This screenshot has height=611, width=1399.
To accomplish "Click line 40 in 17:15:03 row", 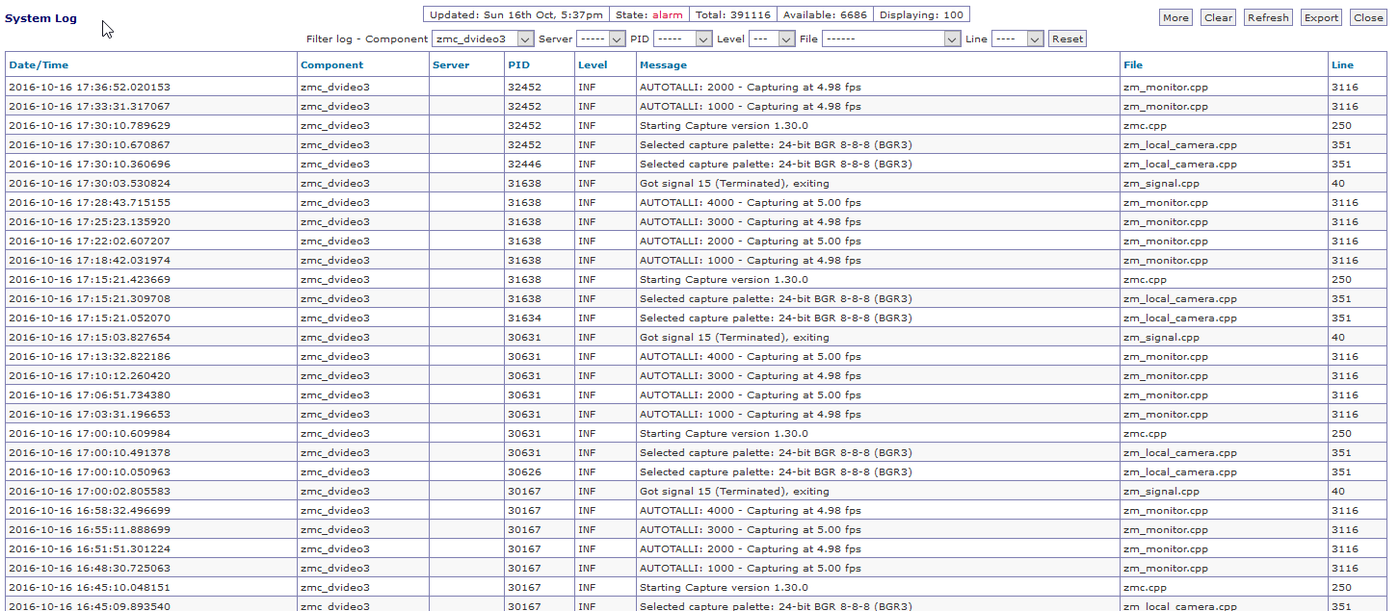I will pyautogui.click(x=1338, y=338).
